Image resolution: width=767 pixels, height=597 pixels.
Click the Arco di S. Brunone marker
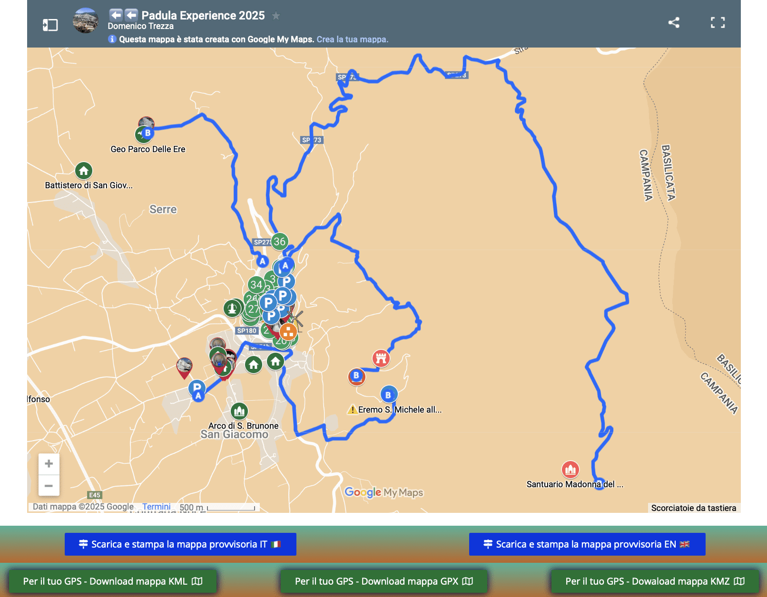tap(239, 411)
